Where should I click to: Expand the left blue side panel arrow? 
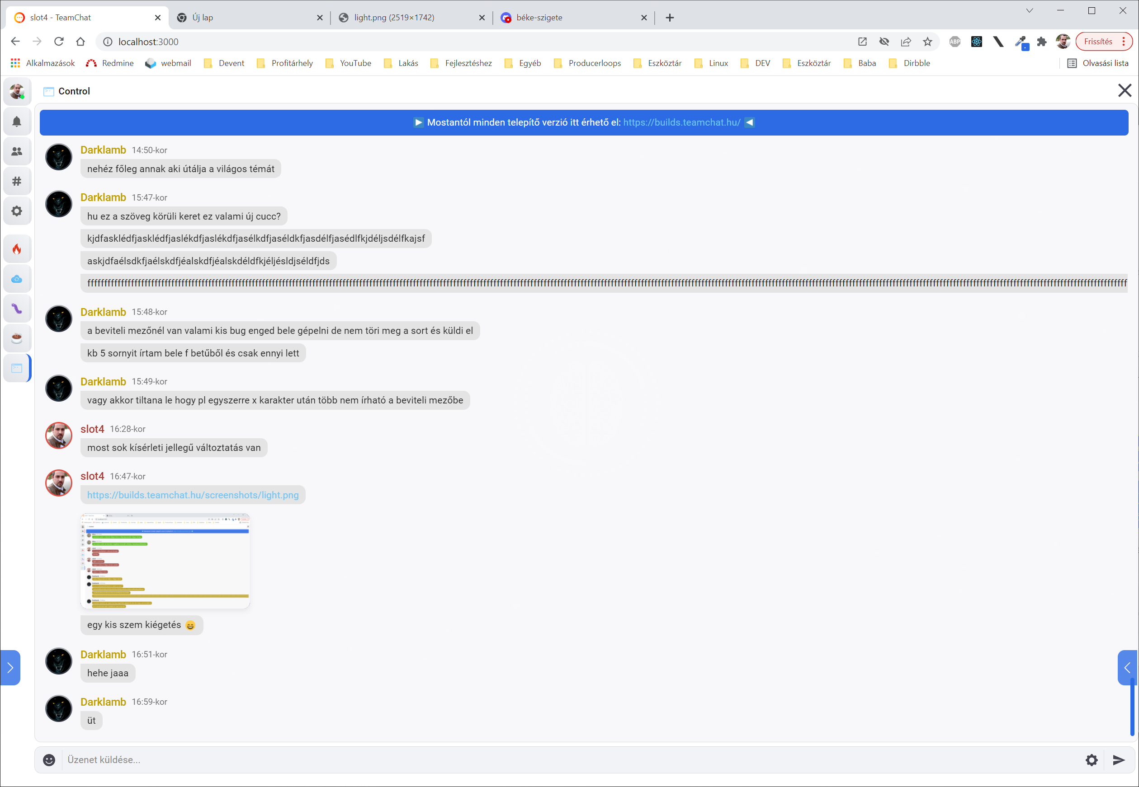(x=10, y=668)
